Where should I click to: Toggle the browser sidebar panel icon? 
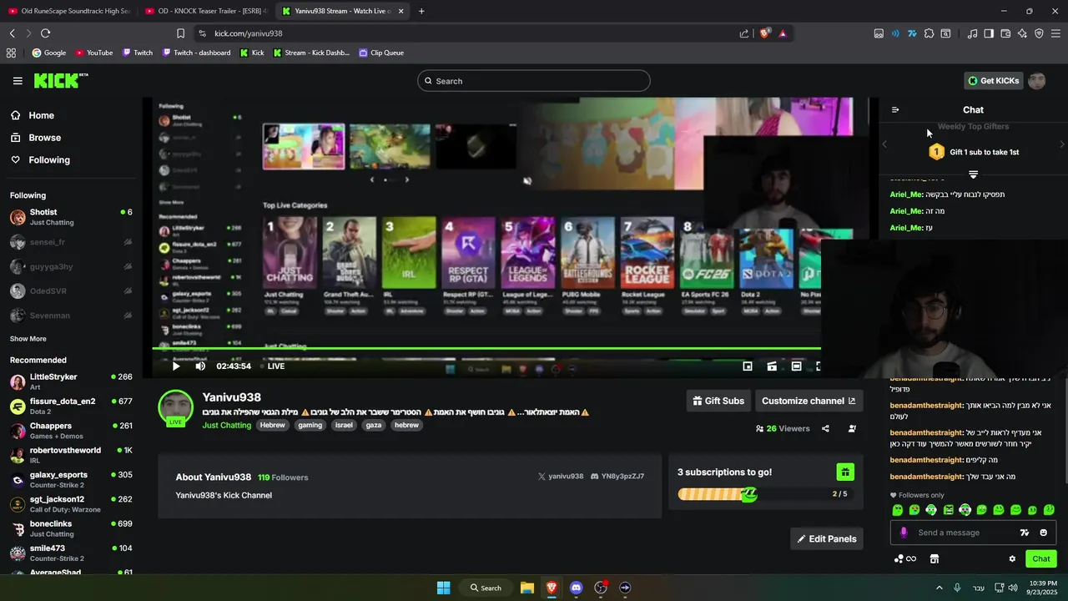pos(989,33)
